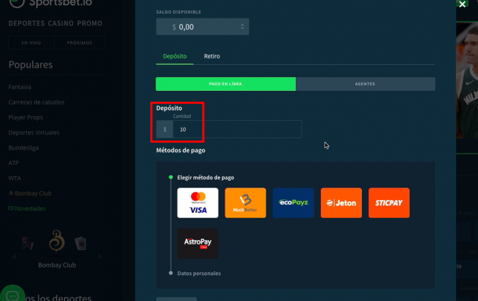478x301 pixels.
Task: Click the Datos personales step
Action: point(199,274)
